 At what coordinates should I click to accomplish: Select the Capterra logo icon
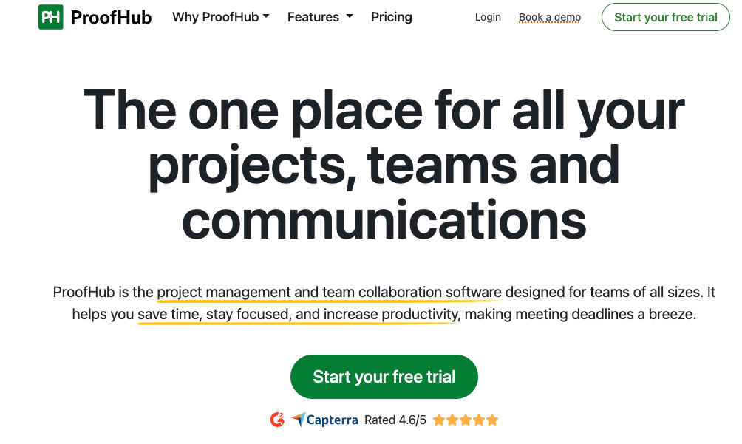[x=323, y=419]
